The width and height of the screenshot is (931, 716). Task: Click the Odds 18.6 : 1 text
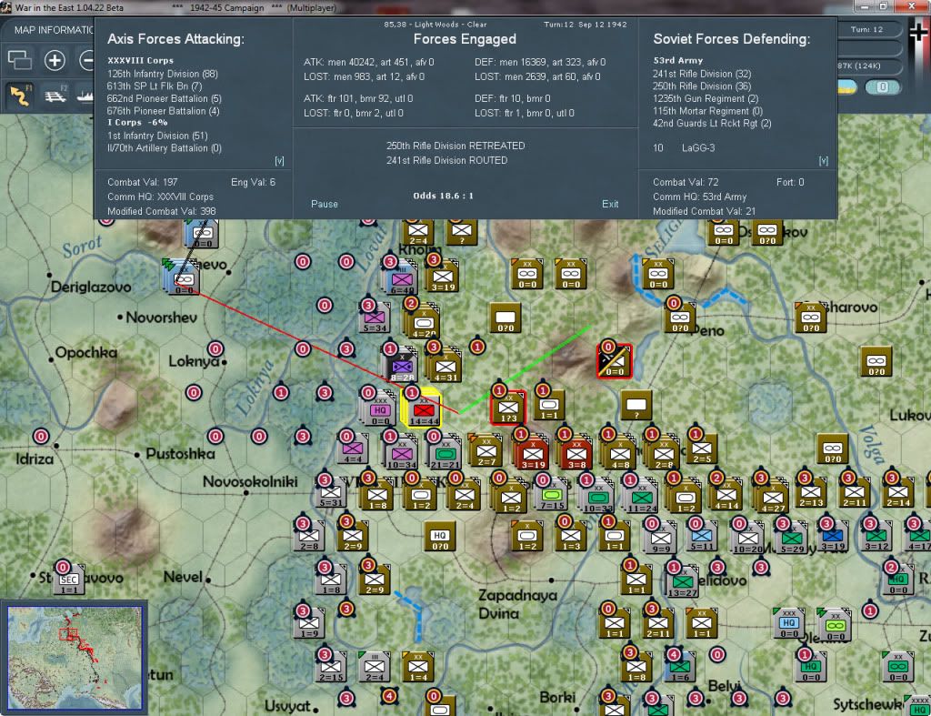point(443,196)
